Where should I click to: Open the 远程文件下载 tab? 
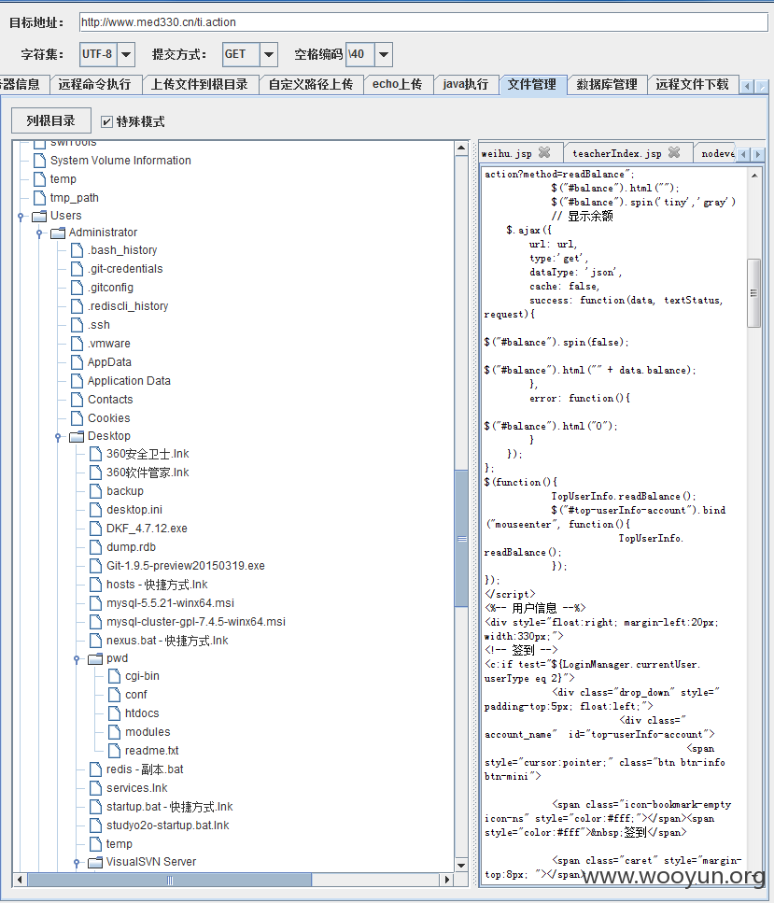point(692,85)
